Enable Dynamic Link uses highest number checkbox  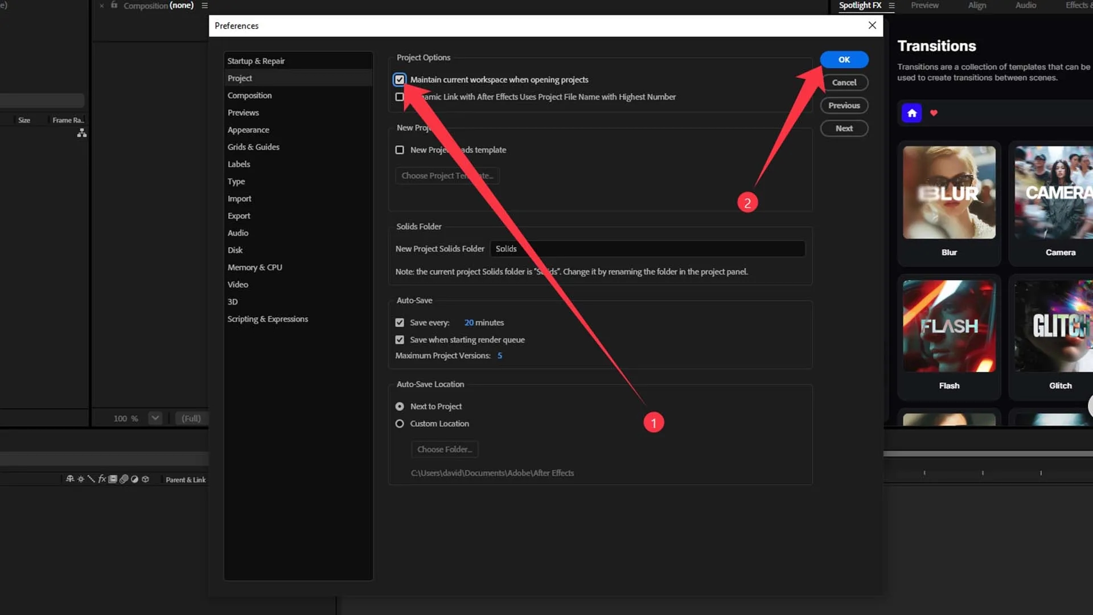400,97
